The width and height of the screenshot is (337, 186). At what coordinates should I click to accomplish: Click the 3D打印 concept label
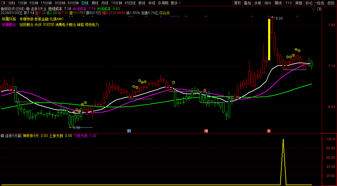point(48,25)
